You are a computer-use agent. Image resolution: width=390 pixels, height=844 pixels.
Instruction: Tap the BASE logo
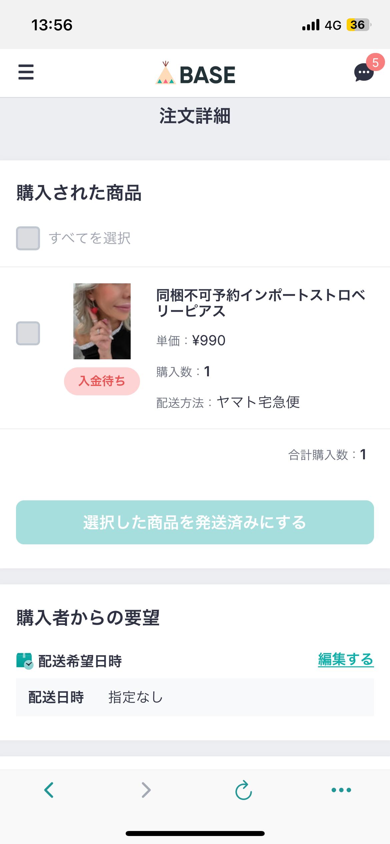(195, 74)
